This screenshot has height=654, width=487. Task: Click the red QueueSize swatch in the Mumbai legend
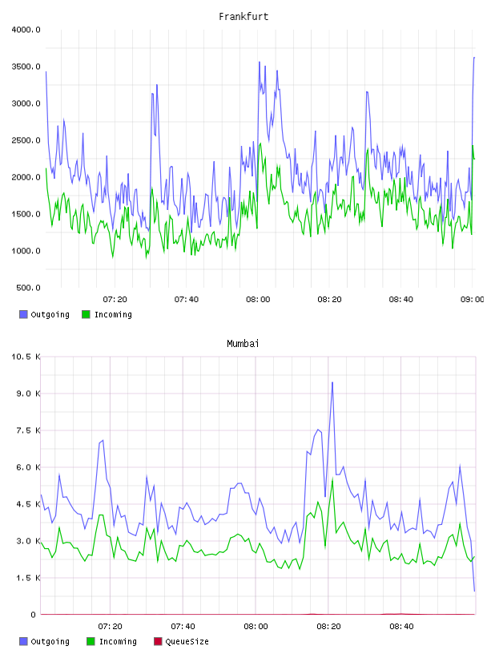(158, 641)
